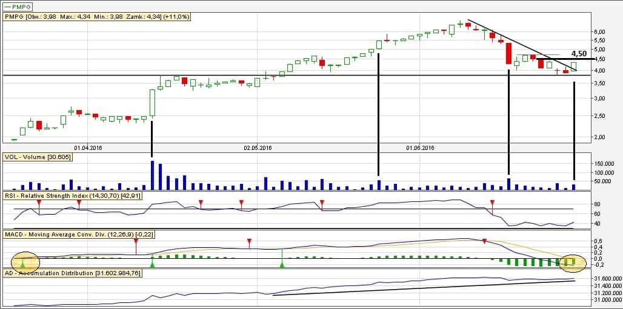623x309 pixels.
Task: Click the VOL - Volume panel label
Action: (38, 157)
